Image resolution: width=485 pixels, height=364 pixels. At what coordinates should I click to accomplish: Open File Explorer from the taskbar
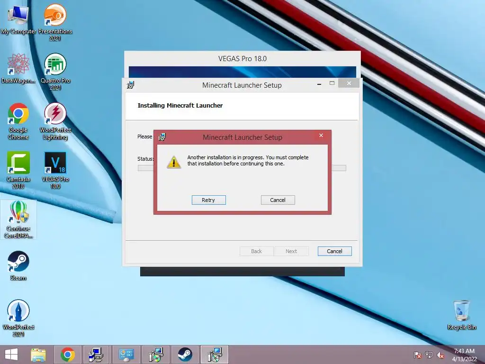pyautogui.click(x=38, y=355)
